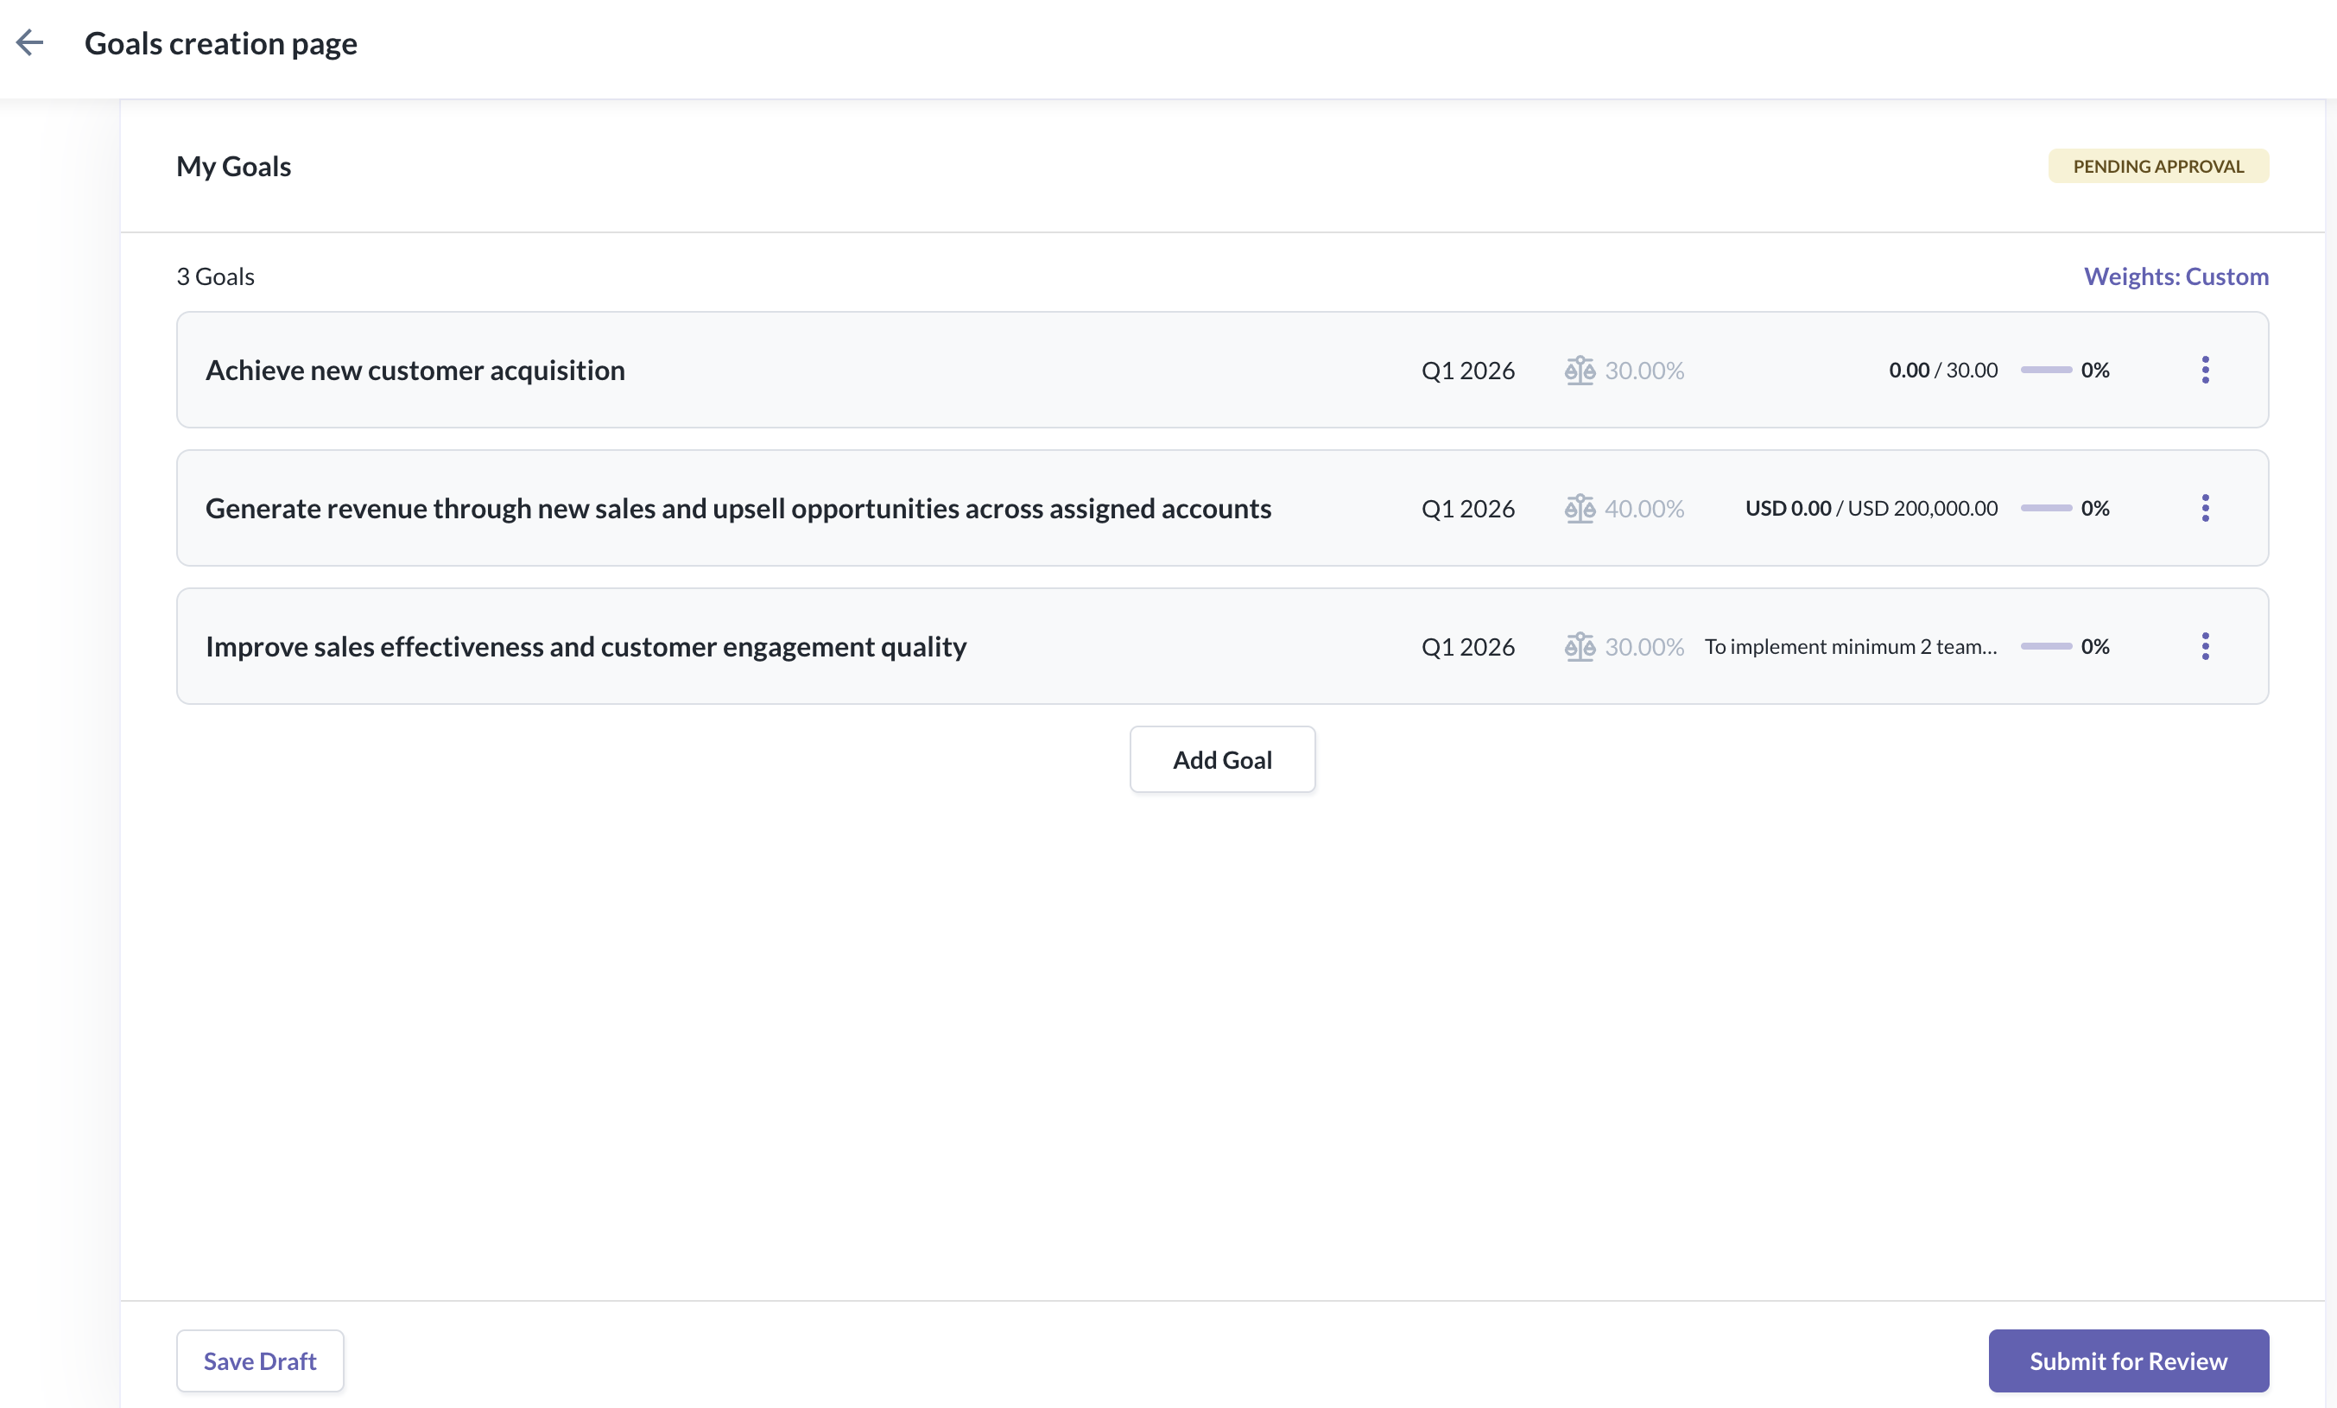
Task: Open kebab menu for sales effectiveness goal
Action: click(x=2204, y=646)
